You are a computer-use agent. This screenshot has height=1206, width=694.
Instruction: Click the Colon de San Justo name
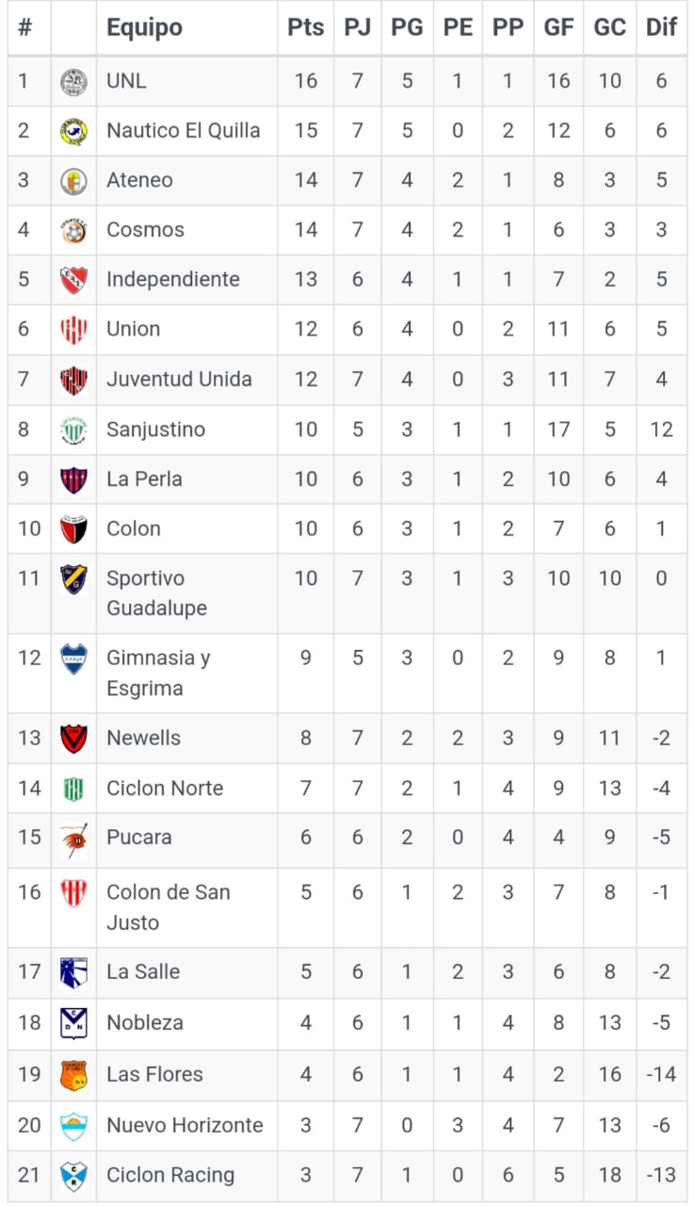168,906
